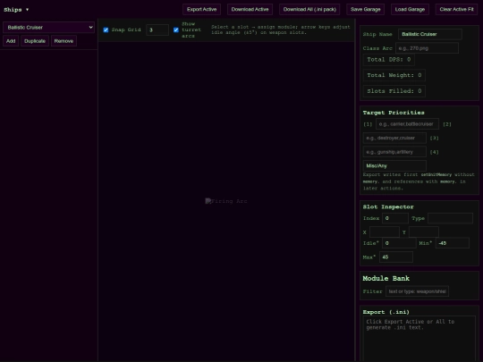Download All .ini pack

point(309,9)
